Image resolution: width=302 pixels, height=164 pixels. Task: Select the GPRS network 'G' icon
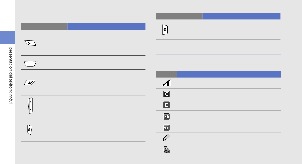pos(167,94)
